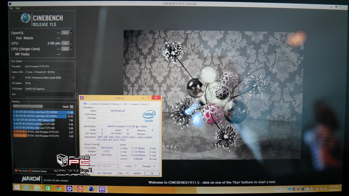349x196 pixels.
Task: Open the Mainboard tab in CPU-Z
Action: pos(105,104)
